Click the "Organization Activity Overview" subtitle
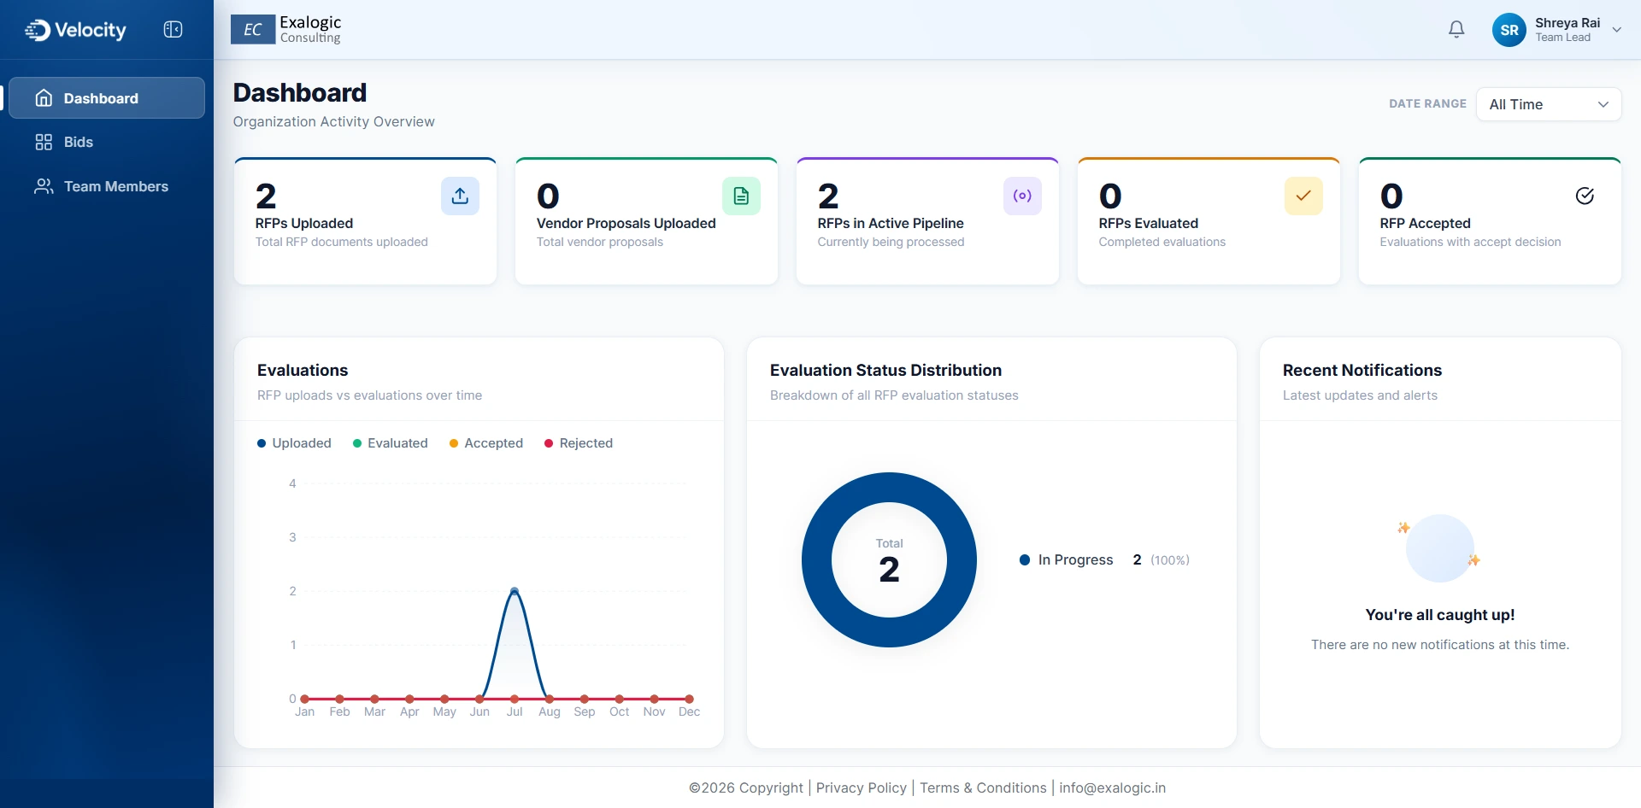1641x808 pixels. pyautogui.click(x=333, y=121)
